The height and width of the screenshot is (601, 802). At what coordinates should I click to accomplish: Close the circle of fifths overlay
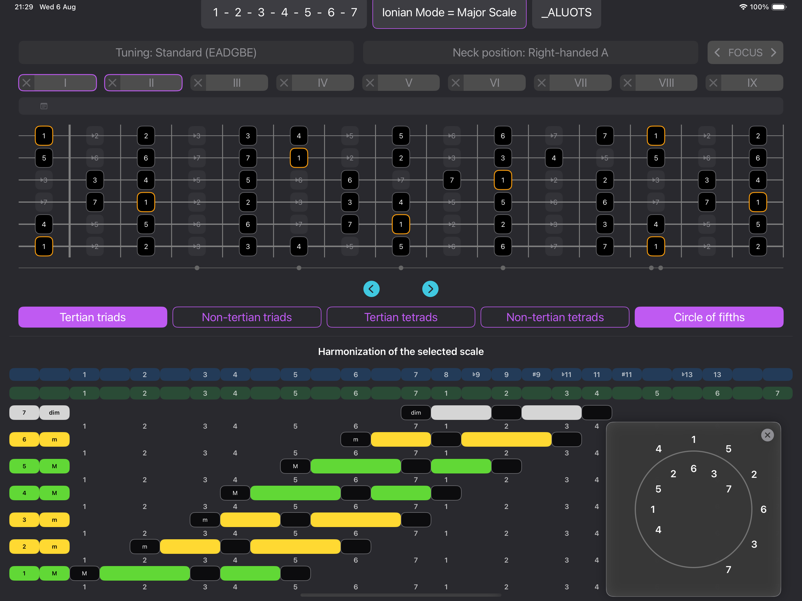click(768, 435)
